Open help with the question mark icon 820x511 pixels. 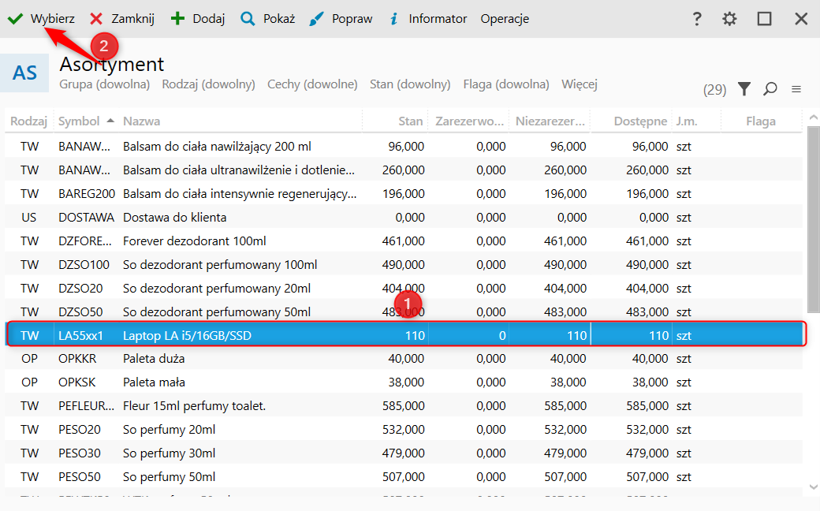(x=696, y=19)
